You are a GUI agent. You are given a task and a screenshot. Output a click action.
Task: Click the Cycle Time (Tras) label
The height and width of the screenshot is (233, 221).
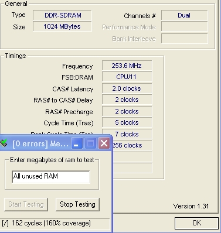click(x=69, y=123)
